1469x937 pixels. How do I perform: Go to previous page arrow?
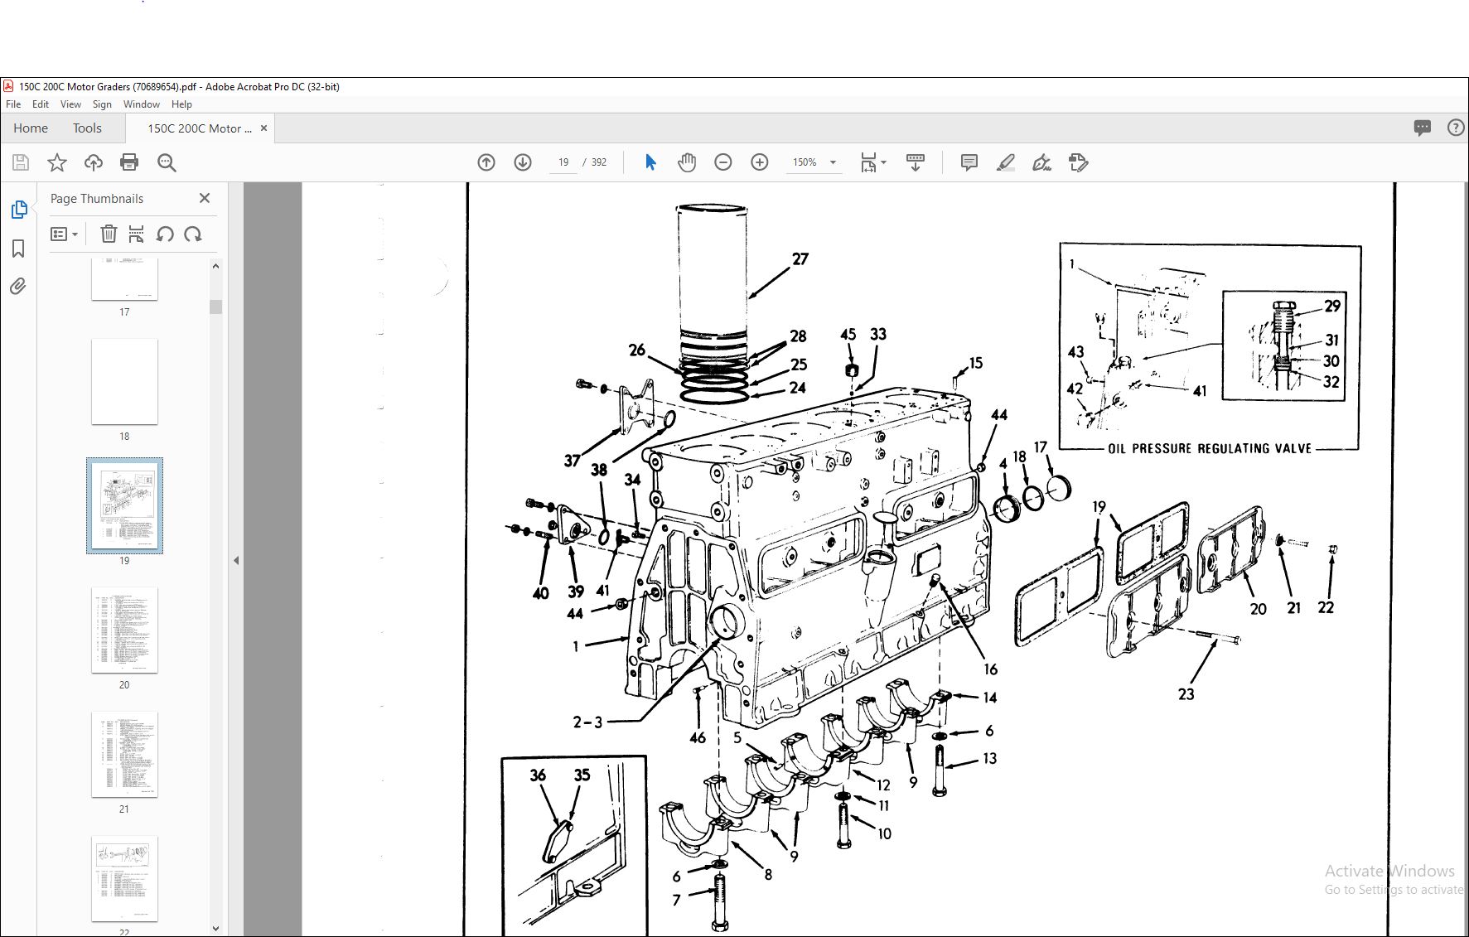pos(486,162)
